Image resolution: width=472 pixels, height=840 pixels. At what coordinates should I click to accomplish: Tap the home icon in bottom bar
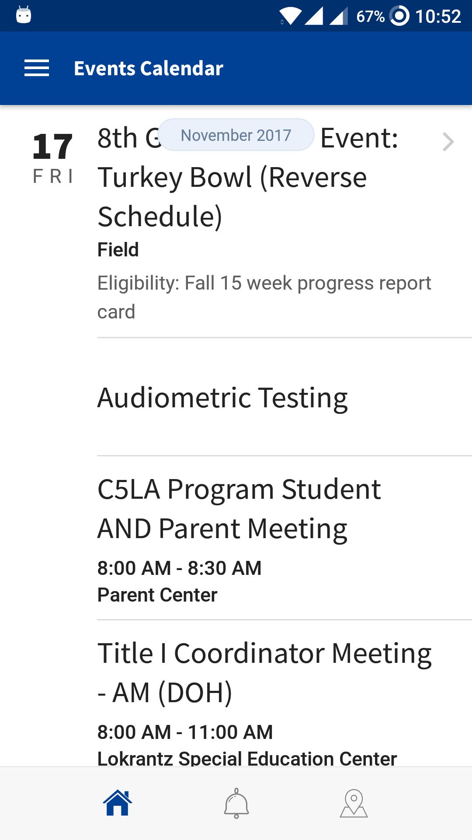(118, 803)
